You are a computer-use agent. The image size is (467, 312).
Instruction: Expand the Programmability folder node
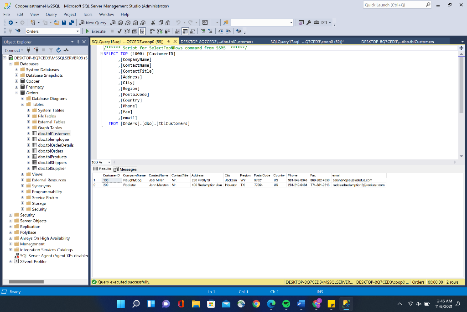[x=23, y=192]
